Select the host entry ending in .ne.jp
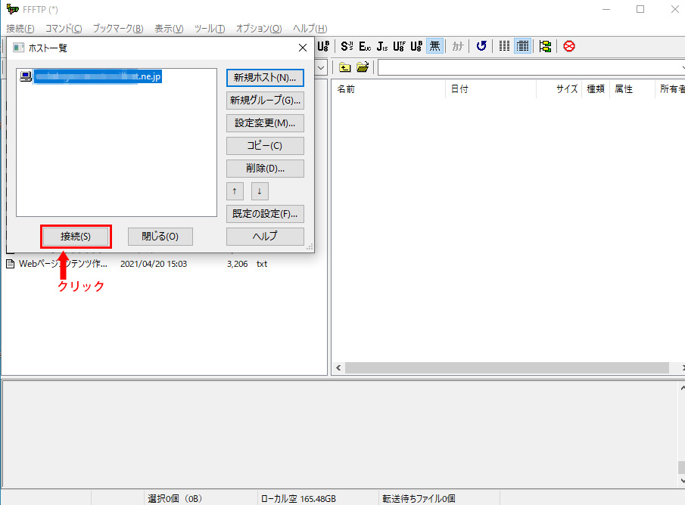The image size is (685, 505). click(x=97, y=76)
